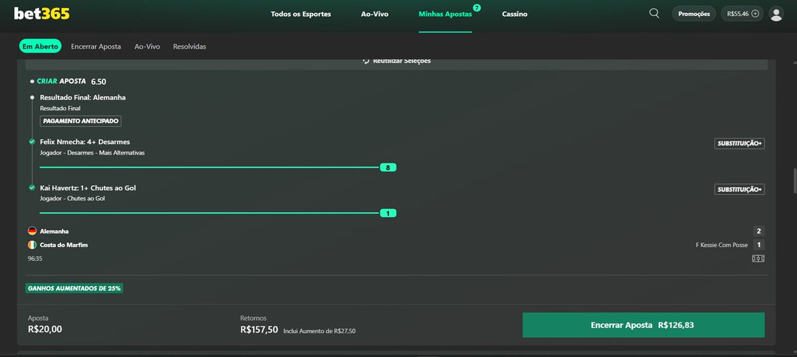
Task: Click F Kessie Com Posse status text
Action: (x=722, y=245)
